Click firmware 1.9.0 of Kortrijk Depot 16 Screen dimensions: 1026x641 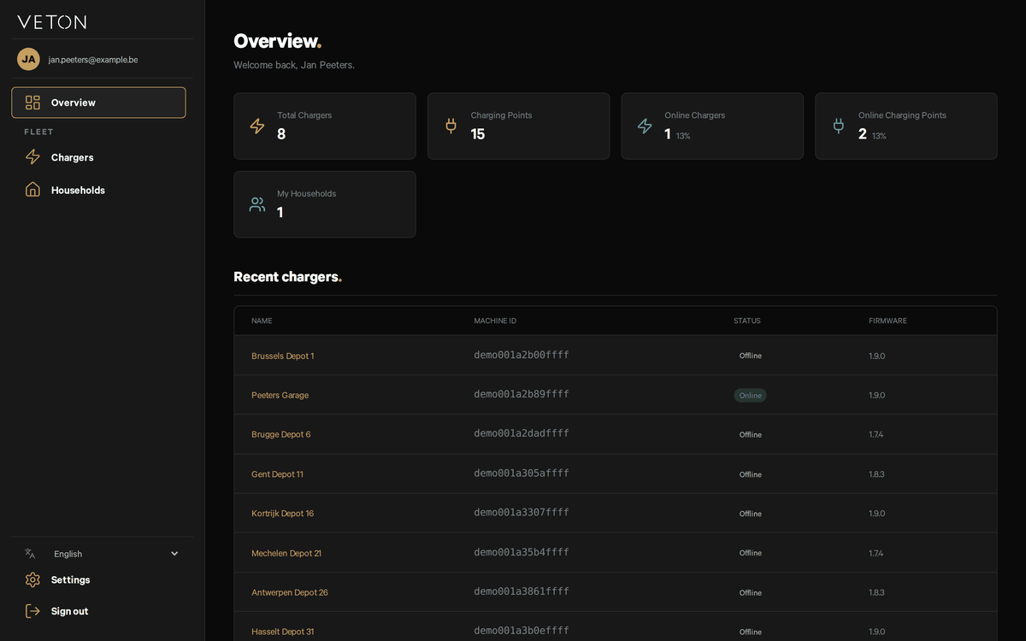(x=877, y=514)
